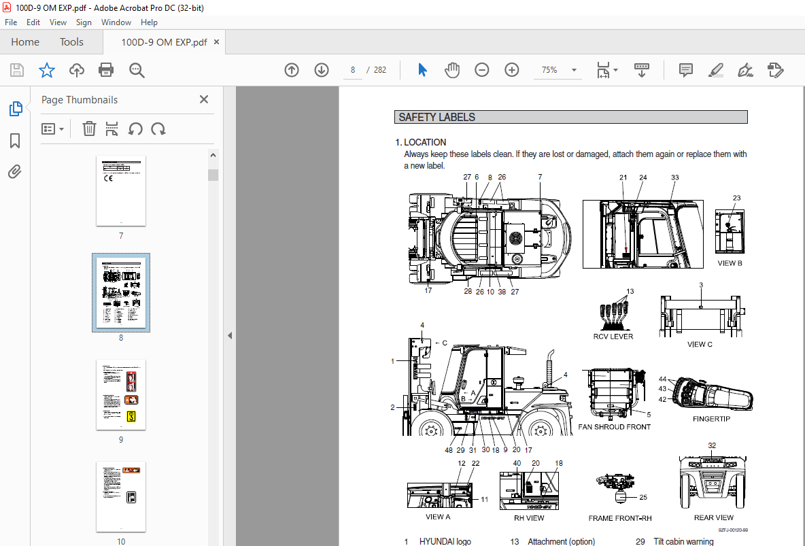The width and height of the screenshot is (805, 546).
Task: Click the upload to cloud icon
Action: [77, 70]
